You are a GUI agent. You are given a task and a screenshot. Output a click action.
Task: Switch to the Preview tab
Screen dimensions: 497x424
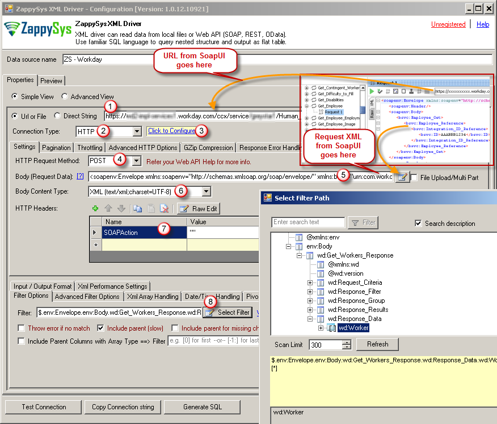pyautogui.click(x=51, y=80)
